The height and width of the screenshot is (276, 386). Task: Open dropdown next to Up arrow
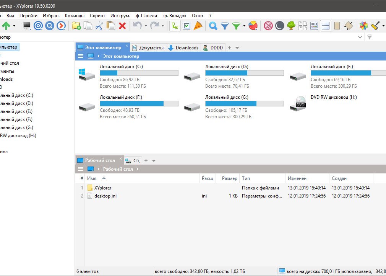(14, 26)
